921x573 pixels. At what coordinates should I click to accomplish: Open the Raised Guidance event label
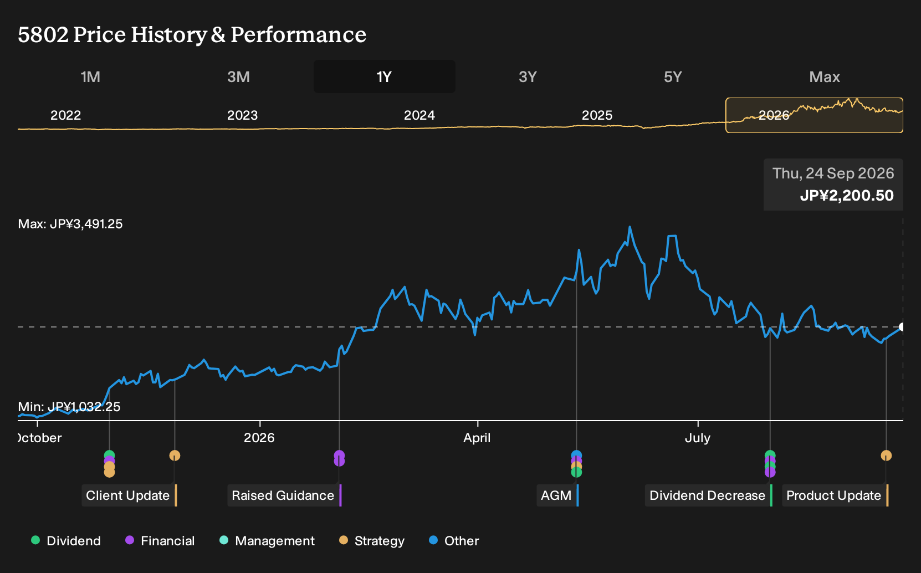click(284, 495)
